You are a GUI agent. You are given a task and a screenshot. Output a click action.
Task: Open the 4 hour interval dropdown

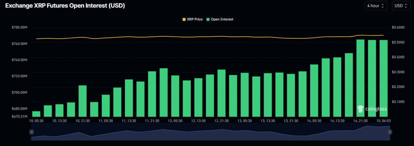(376, 6)
